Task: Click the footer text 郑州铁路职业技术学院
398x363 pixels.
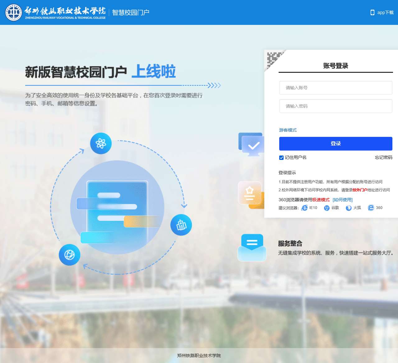Action: click(x=199, y=356)
